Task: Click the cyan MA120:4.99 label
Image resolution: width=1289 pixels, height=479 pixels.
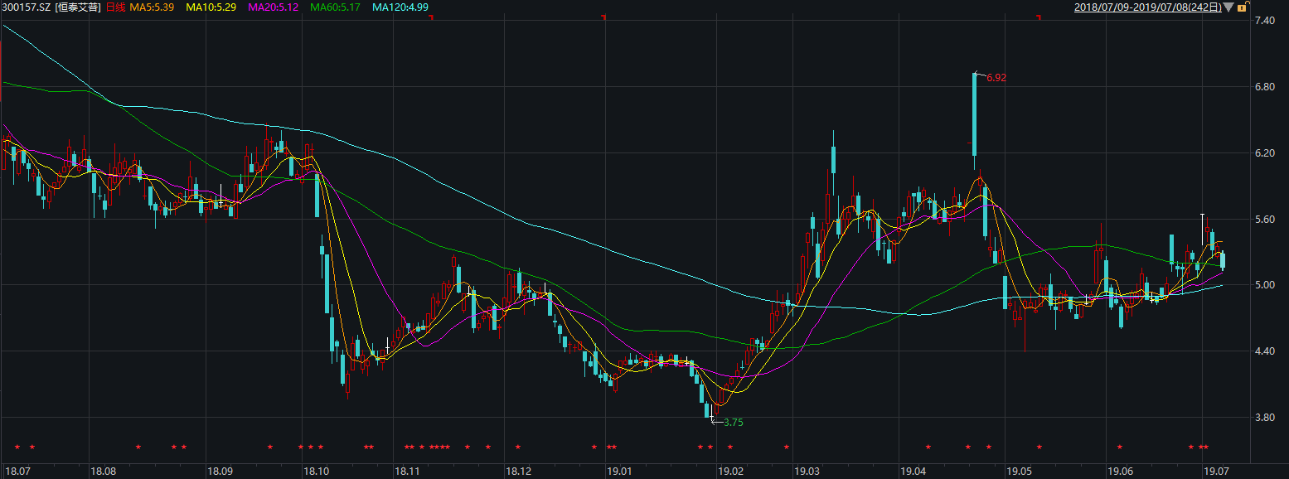Action: tap(400, 7)
